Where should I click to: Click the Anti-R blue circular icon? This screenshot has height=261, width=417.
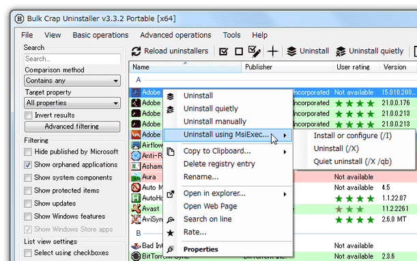(136, 156)
